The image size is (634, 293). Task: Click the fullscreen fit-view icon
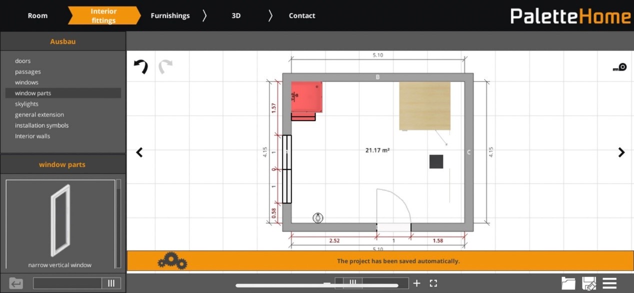tap(433, 283)
